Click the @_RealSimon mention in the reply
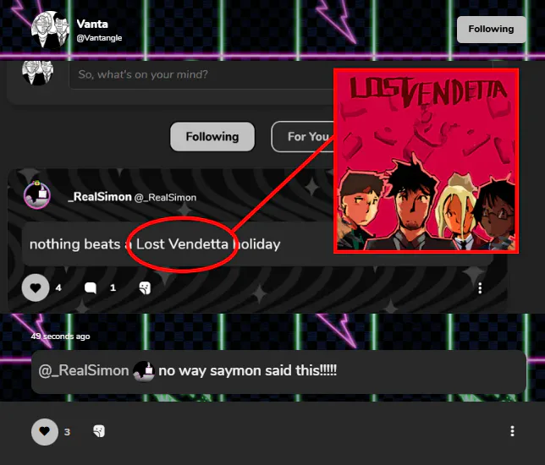The height and width of the screenshot is (465, 545). coord(84,370)
